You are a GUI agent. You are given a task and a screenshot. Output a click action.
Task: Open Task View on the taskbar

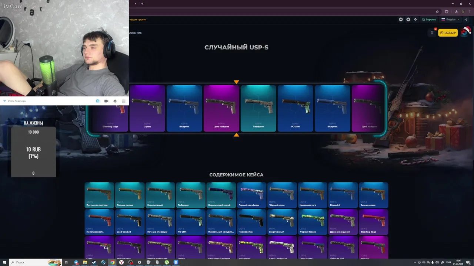(67, 262)
